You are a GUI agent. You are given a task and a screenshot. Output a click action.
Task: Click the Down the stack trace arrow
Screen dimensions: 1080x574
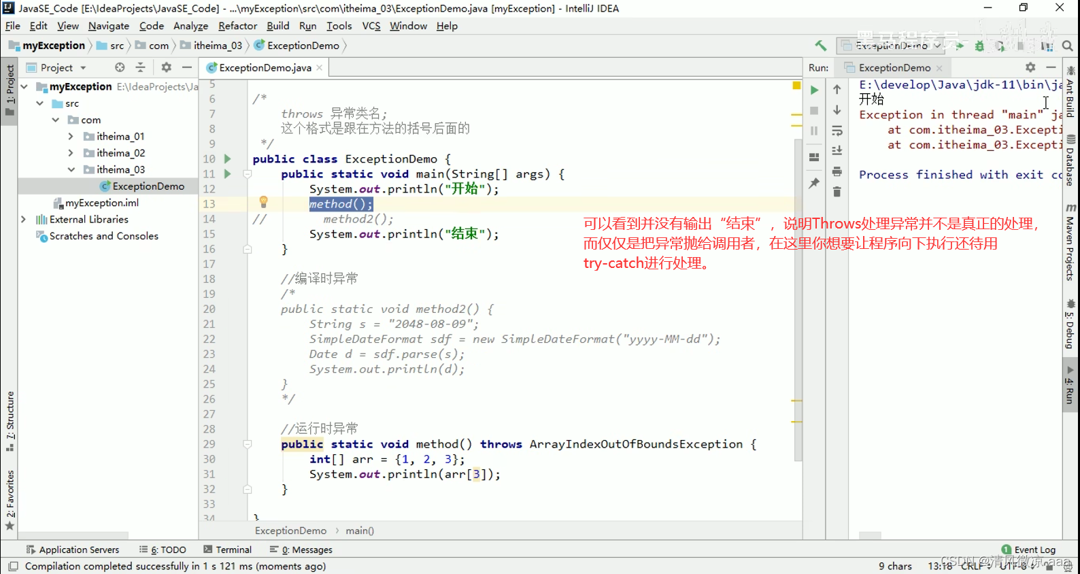coord(837,110)
